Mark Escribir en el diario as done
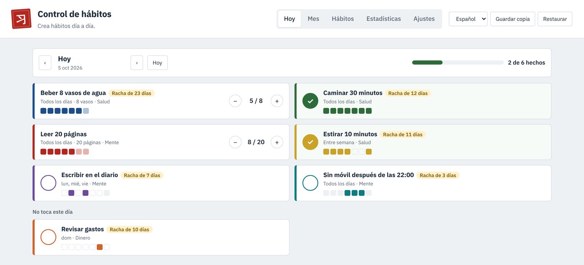The height and width of the screenshot is (265, 584). pyautogui.click(x=48, y=183)
